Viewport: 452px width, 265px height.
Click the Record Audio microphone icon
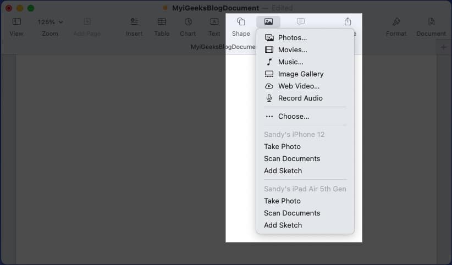tap(269, 98)
